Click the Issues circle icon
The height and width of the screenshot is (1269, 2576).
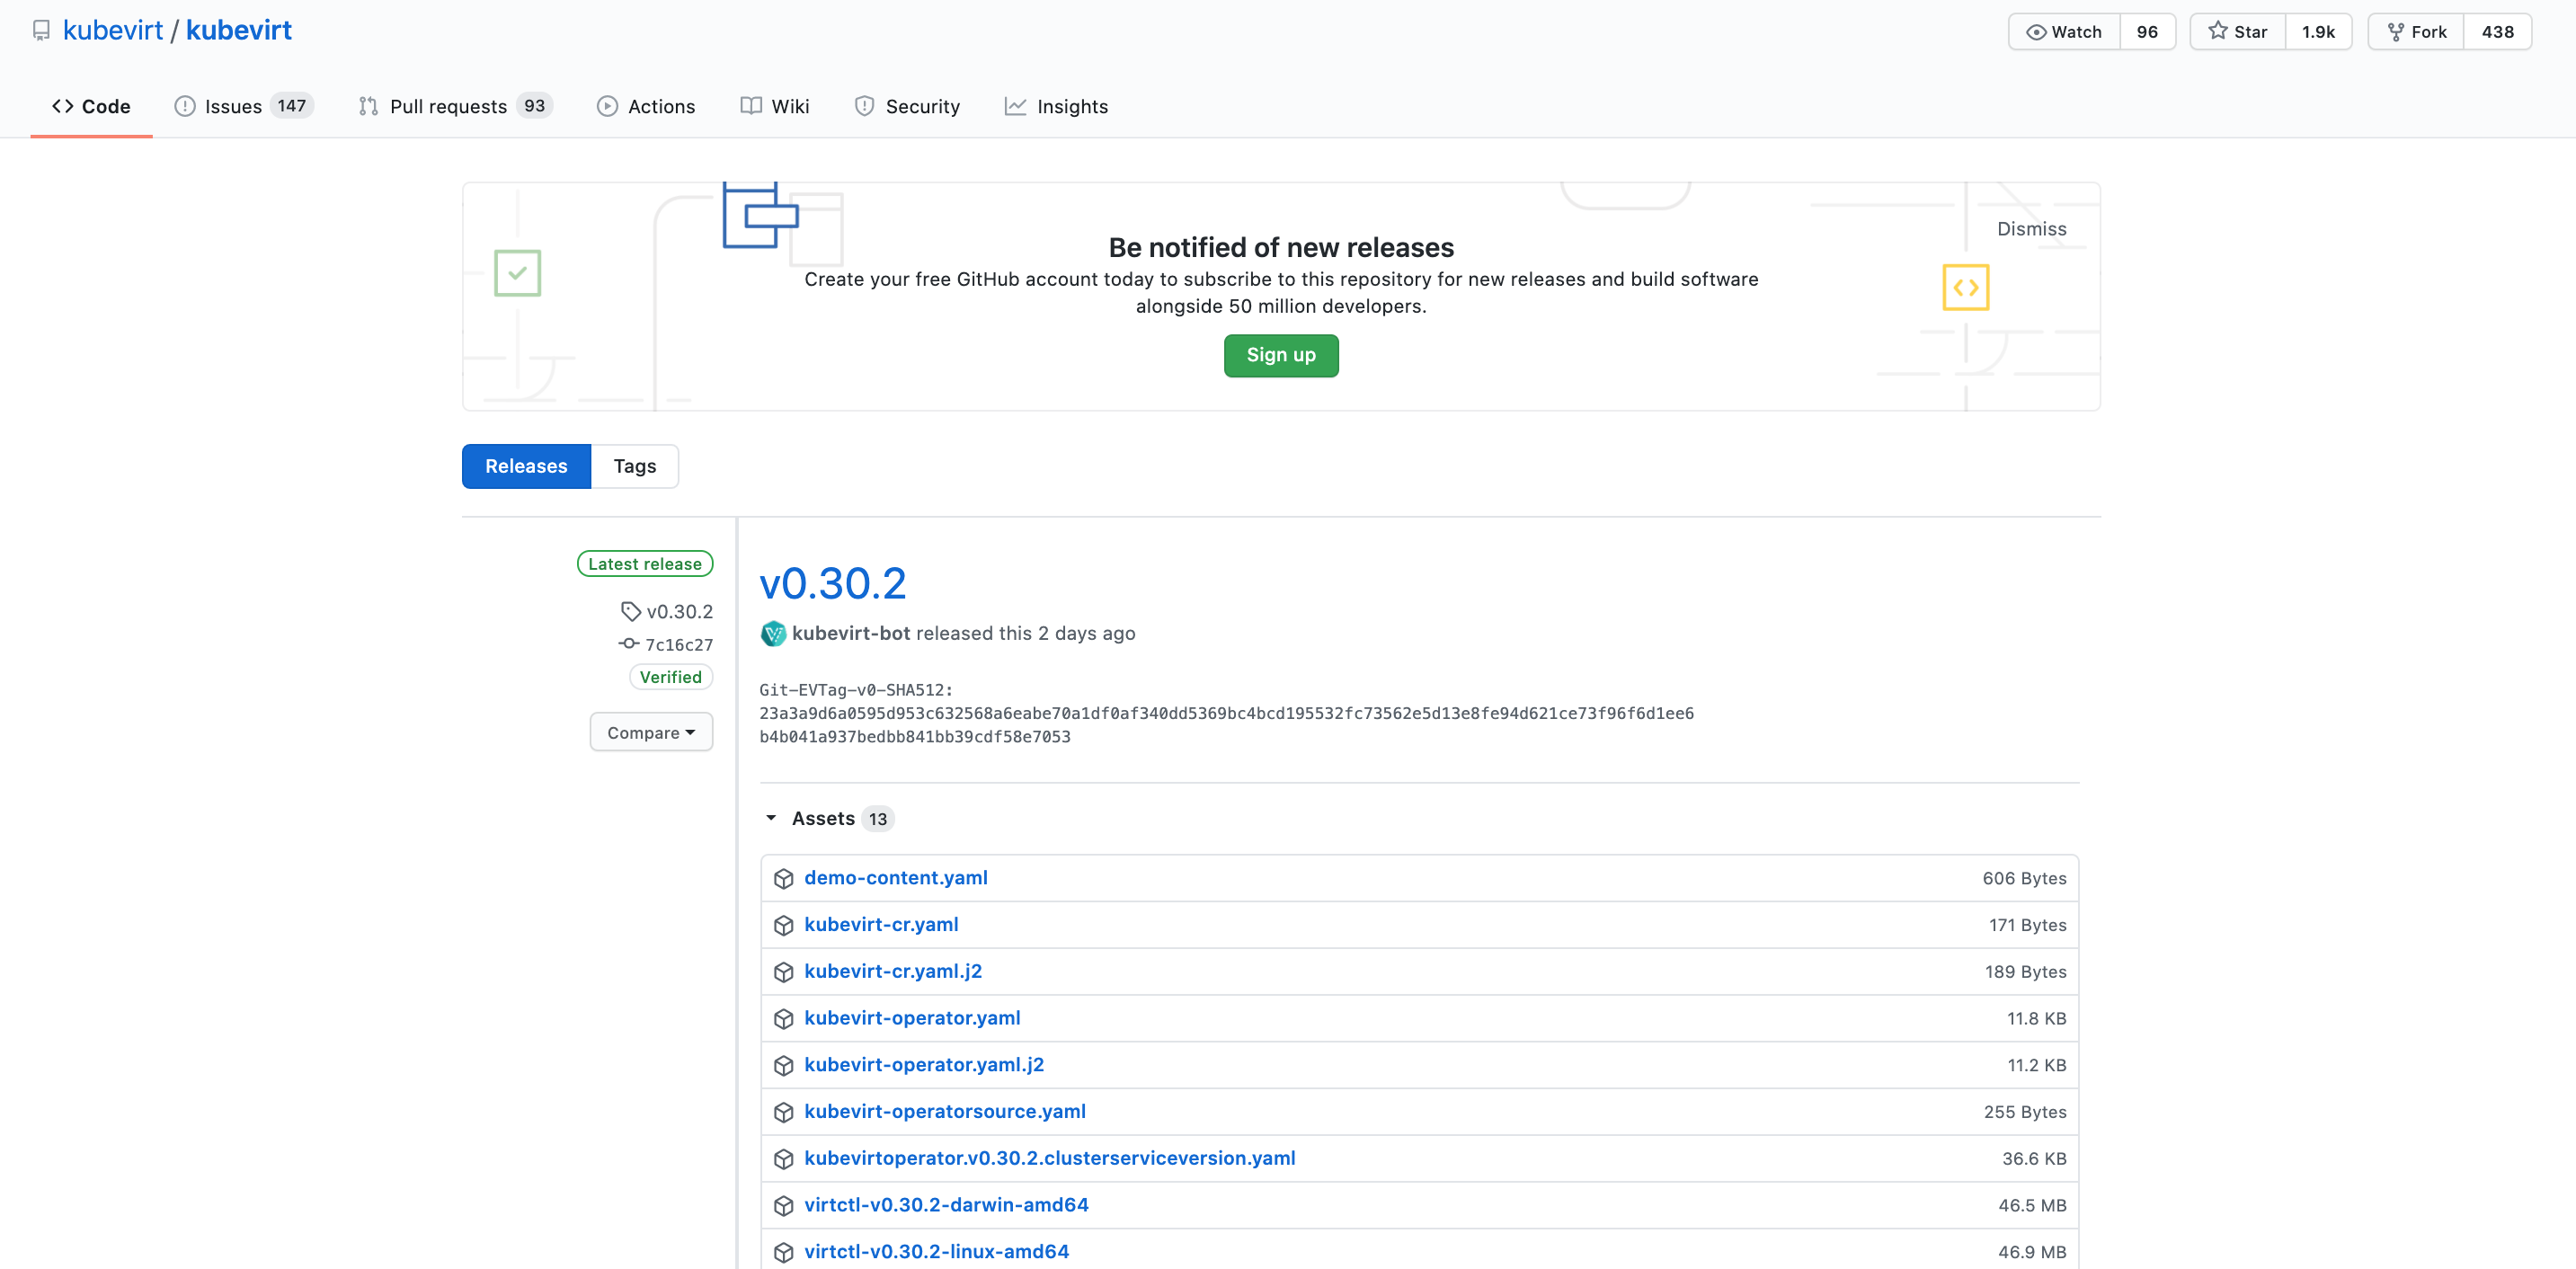click(x=185, y=106)
